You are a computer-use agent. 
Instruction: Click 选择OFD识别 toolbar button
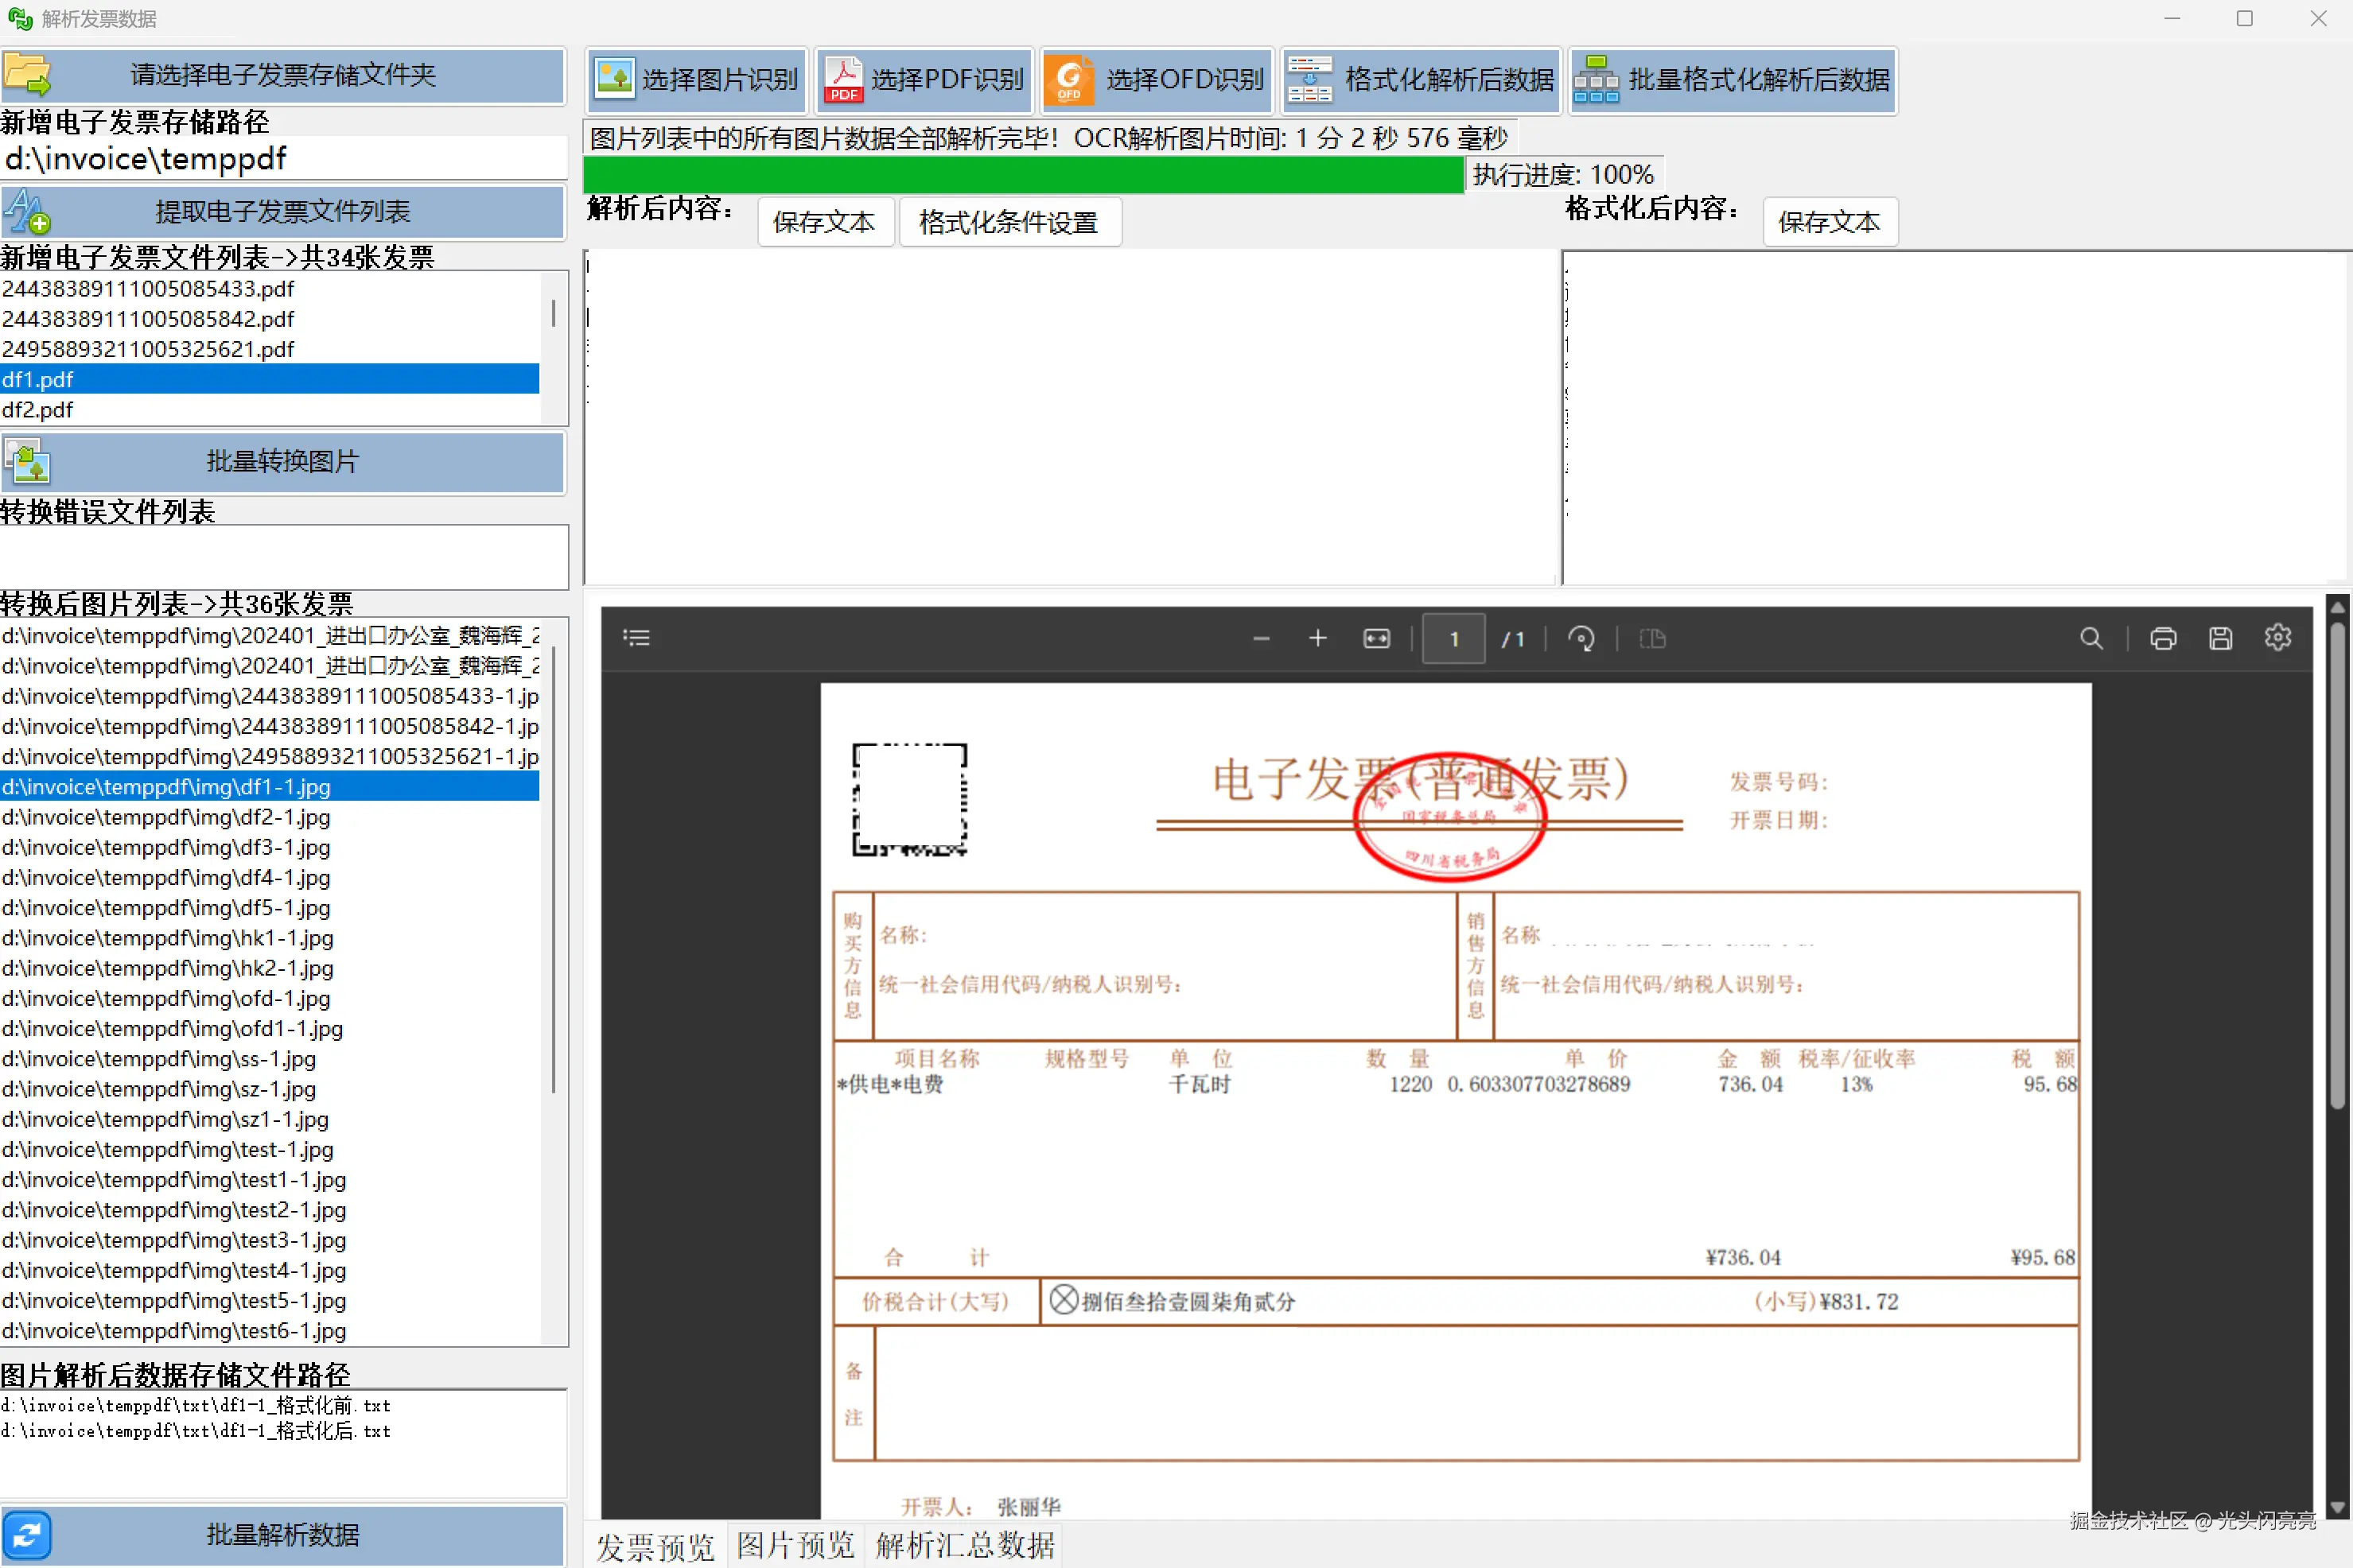click(1157, 79)
